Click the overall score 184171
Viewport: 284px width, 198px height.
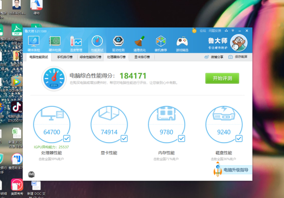[x=133, y=76]
